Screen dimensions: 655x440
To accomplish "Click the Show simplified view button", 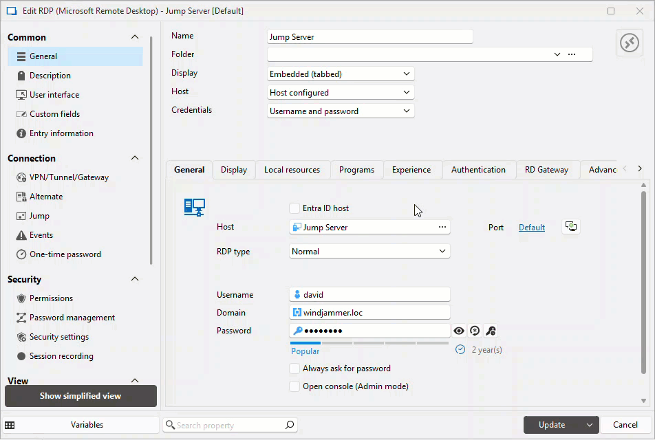I will [80, 396].
